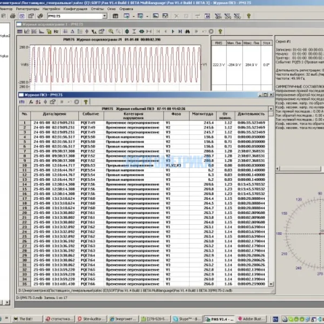Open the Конфигурация menu
Screen dimensions: 324x324
click(75, 10)
